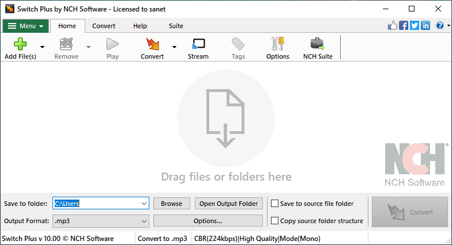Click status text 'Switch Plus v 10.00 © NCH Software'
Image resolution: width=452 pixels, height=245 pixels.
click(x=58, y=239)
